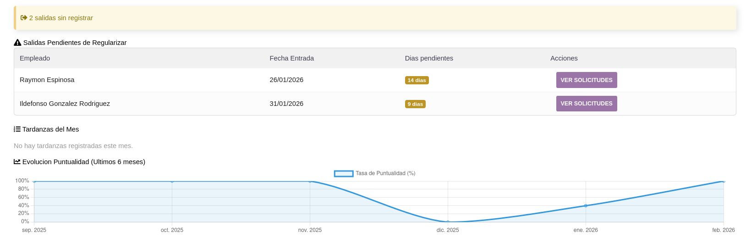Image resolution: width=746 pixels, height=237 pixels.
Task: Click the 14 dias badge
Action: click(x=417, y=80)
